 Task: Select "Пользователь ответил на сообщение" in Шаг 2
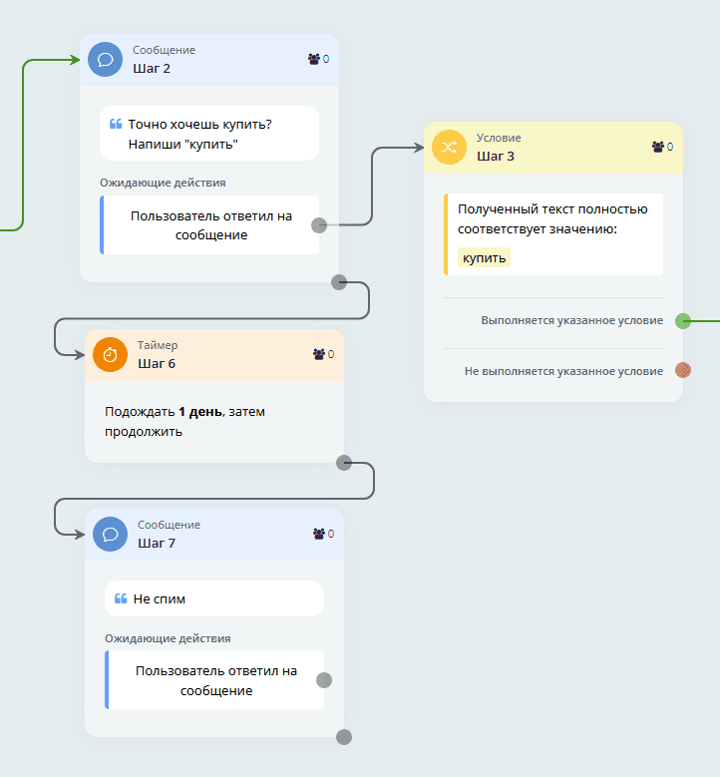210,225
